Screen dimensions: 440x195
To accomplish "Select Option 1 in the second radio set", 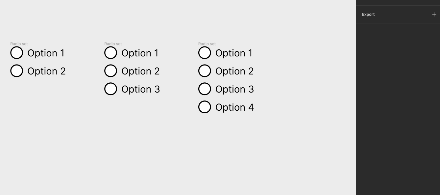I will pyautogui.click(x=110, y=52).
